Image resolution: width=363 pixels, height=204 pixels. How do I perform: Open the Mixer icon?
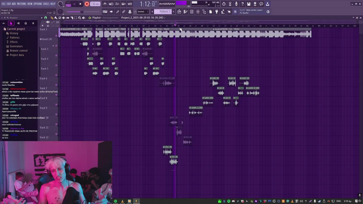(198, 12)
